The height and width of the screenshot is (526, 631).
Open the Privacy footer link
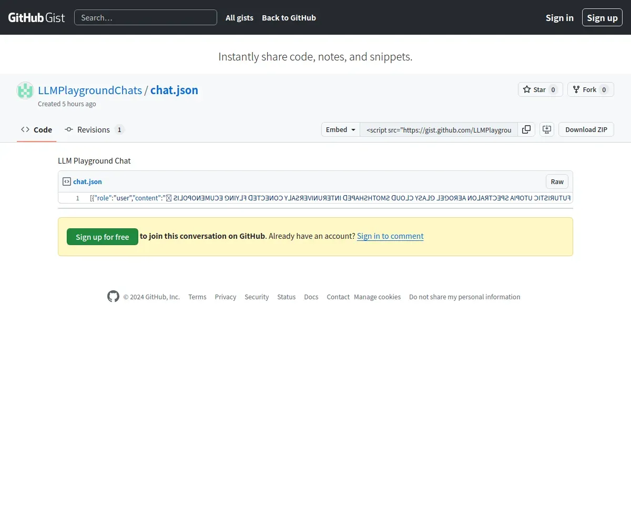click(225, 297)
